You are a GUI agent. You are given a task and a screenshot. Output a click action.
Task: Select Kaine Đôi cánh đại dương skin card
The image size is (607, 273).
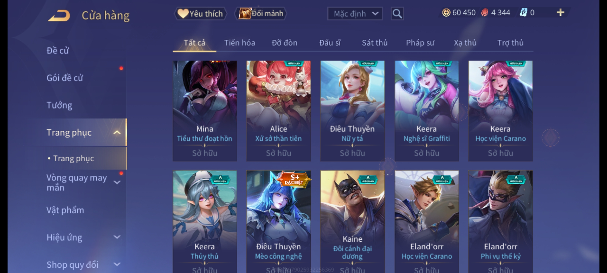pyautogui.click(x=353, y=221)
